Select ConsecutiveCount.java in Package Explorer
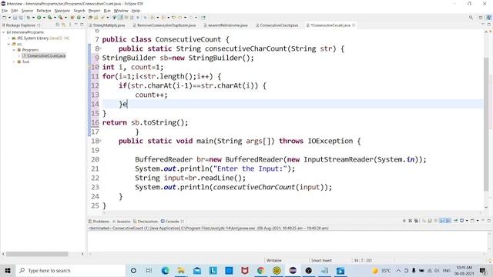 46,56
